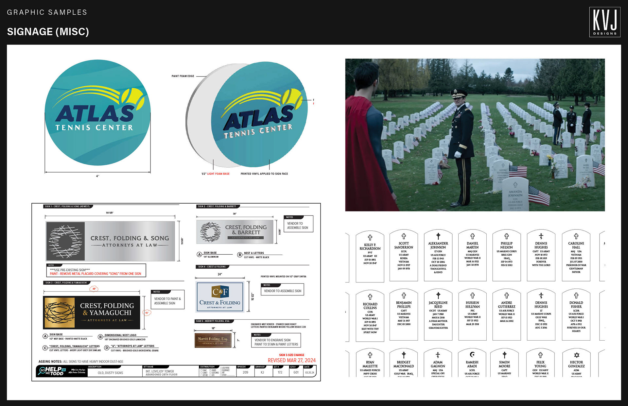The height and width of the screenshot is (406, 628).
Task: Open the cemetery film still image
Action: 475,135
